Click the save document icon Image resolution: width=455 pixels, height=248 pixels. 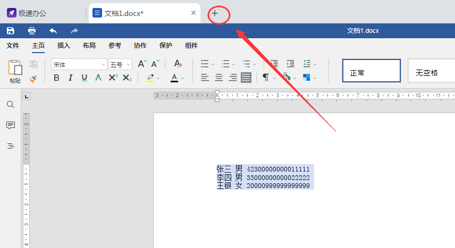pyautogui.click(x=11, y=31)
